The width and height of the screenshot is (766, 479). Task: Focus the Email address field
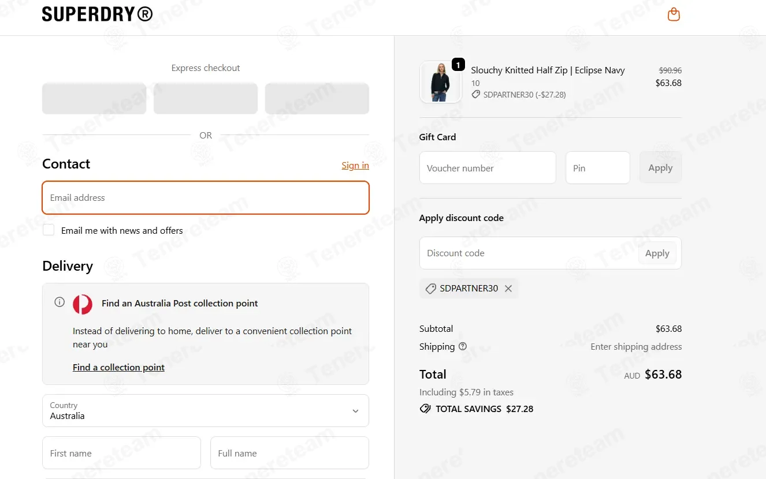point(206,197)
